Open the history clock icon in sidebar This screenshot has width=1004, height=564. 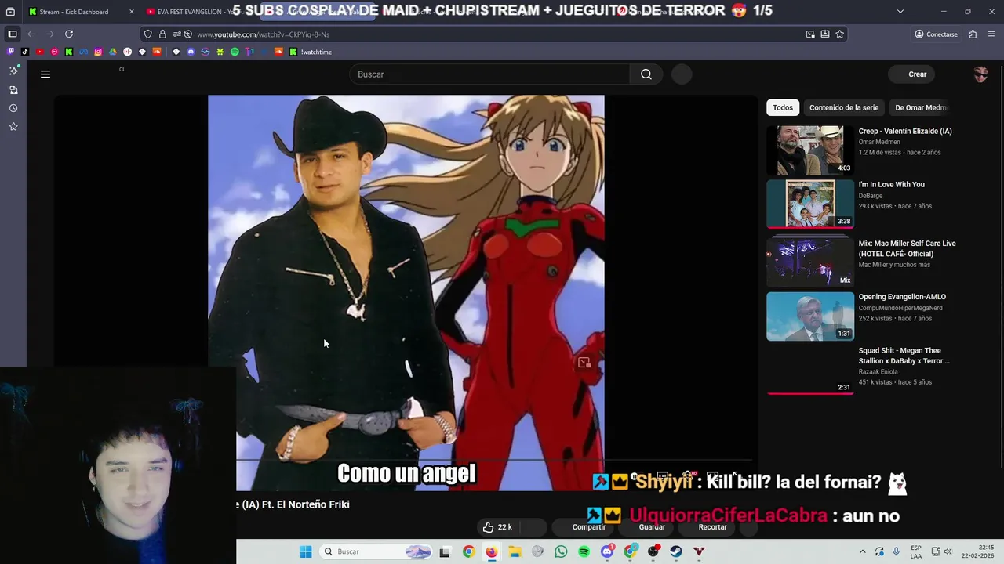[13, 108]
